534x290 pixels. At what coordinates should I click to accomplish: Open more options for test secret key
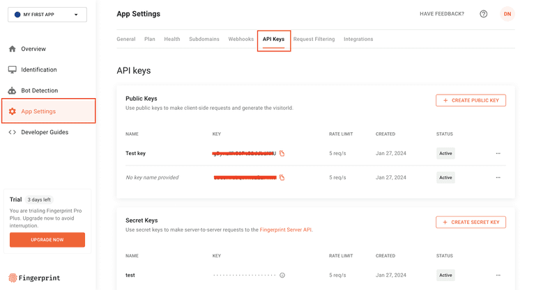pos(498,275)
